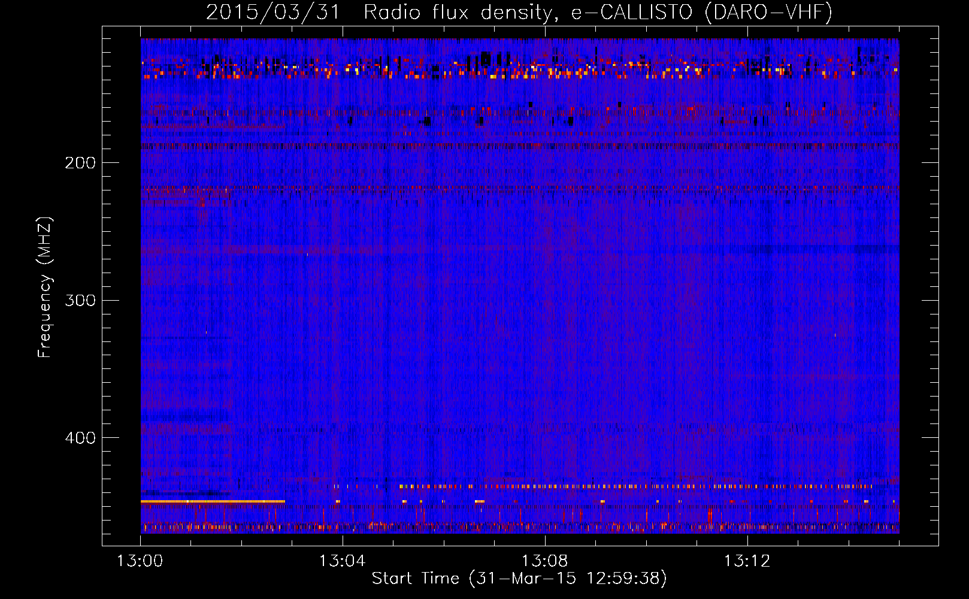The width and height of the screenshot is (969, 599).
Task: Click the '200' frequency tick label
Action: pyautogui.click(x=80, y=163)
